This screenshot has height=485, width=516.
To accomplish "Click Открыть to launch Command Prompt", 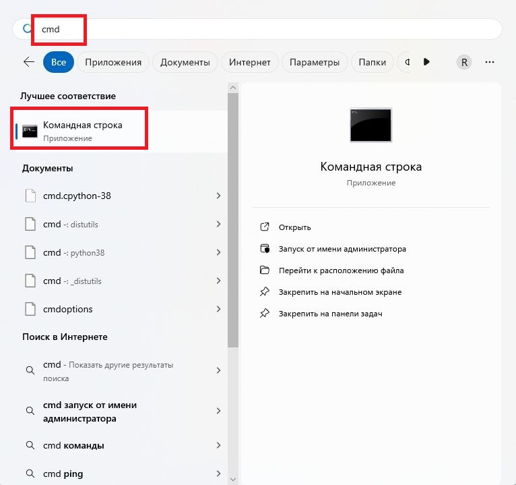I will click(x=294, y=227).
